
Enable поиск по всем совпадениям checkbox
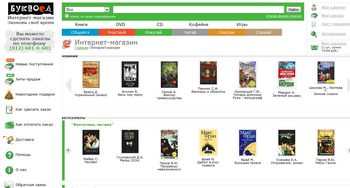[x=67, y=16]
